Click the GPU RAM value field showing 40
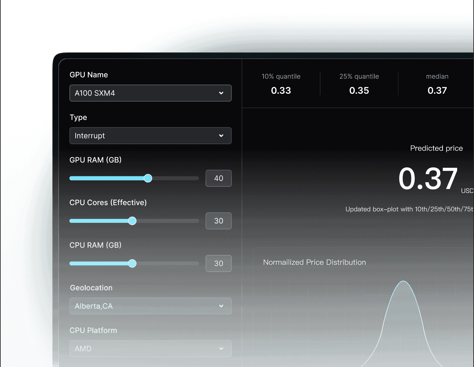 219,178
